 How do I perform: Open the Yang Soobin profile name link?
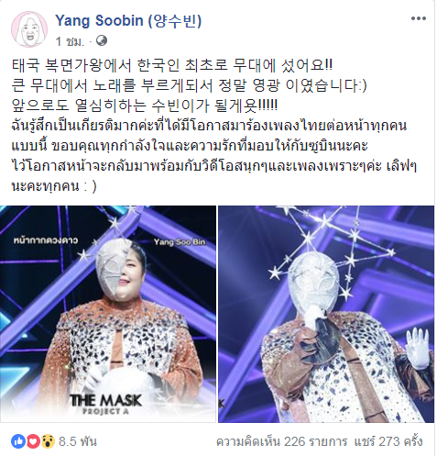(x=128, y=20)
